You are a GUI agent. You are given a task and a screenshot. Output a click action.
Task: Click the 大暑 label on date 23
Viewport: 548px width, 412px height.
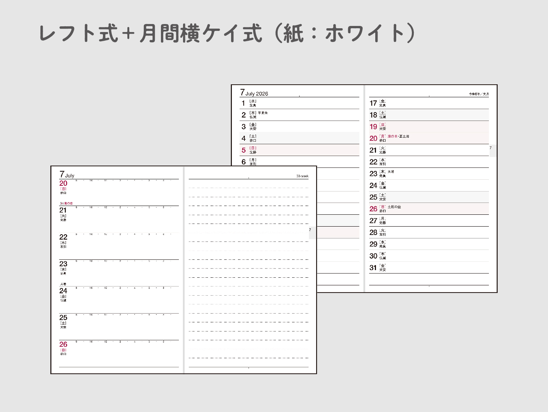(x=391, y=172)
